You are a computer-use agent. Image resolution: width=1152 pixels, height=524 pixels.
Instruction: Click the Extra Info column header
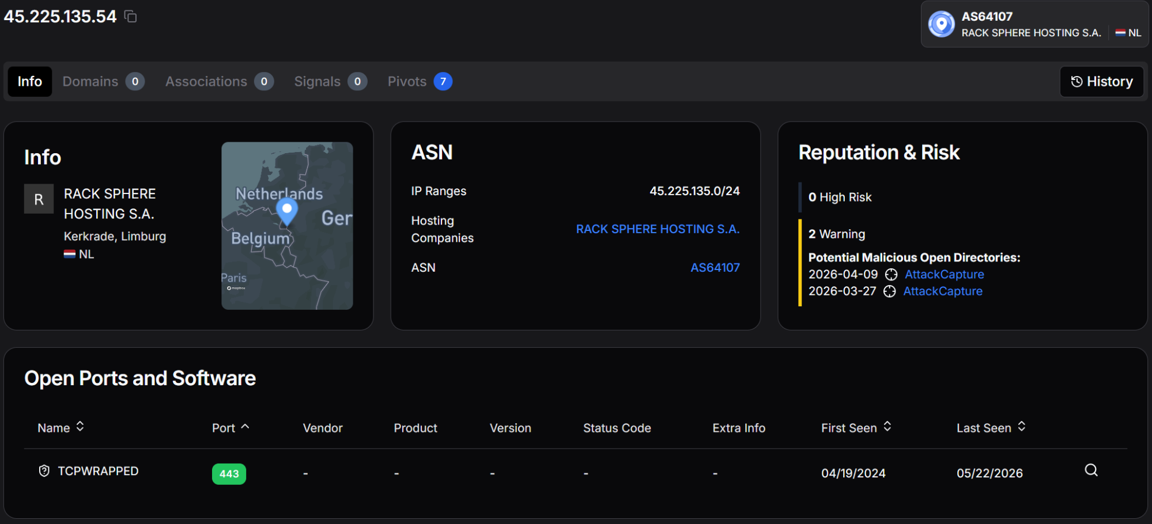tap(739, 428)
